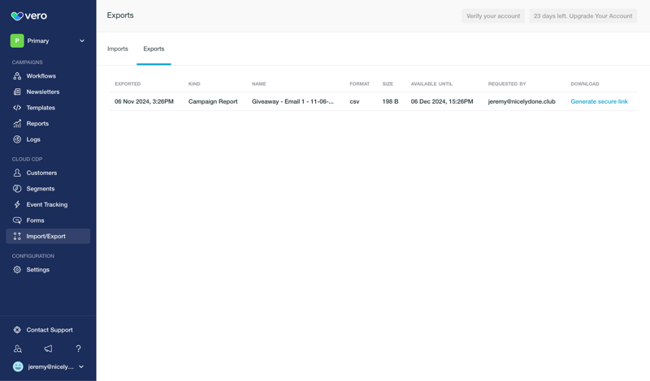Click the Logs icon
This screenshot has height=381, width=650.
click(x=17, y=139)
